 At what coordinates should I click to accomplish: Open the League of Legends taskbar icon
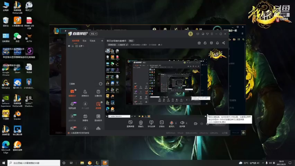click(97, 163)
